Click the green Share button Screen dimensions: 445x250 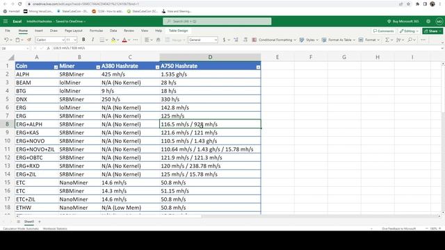[x=432, y=31]
